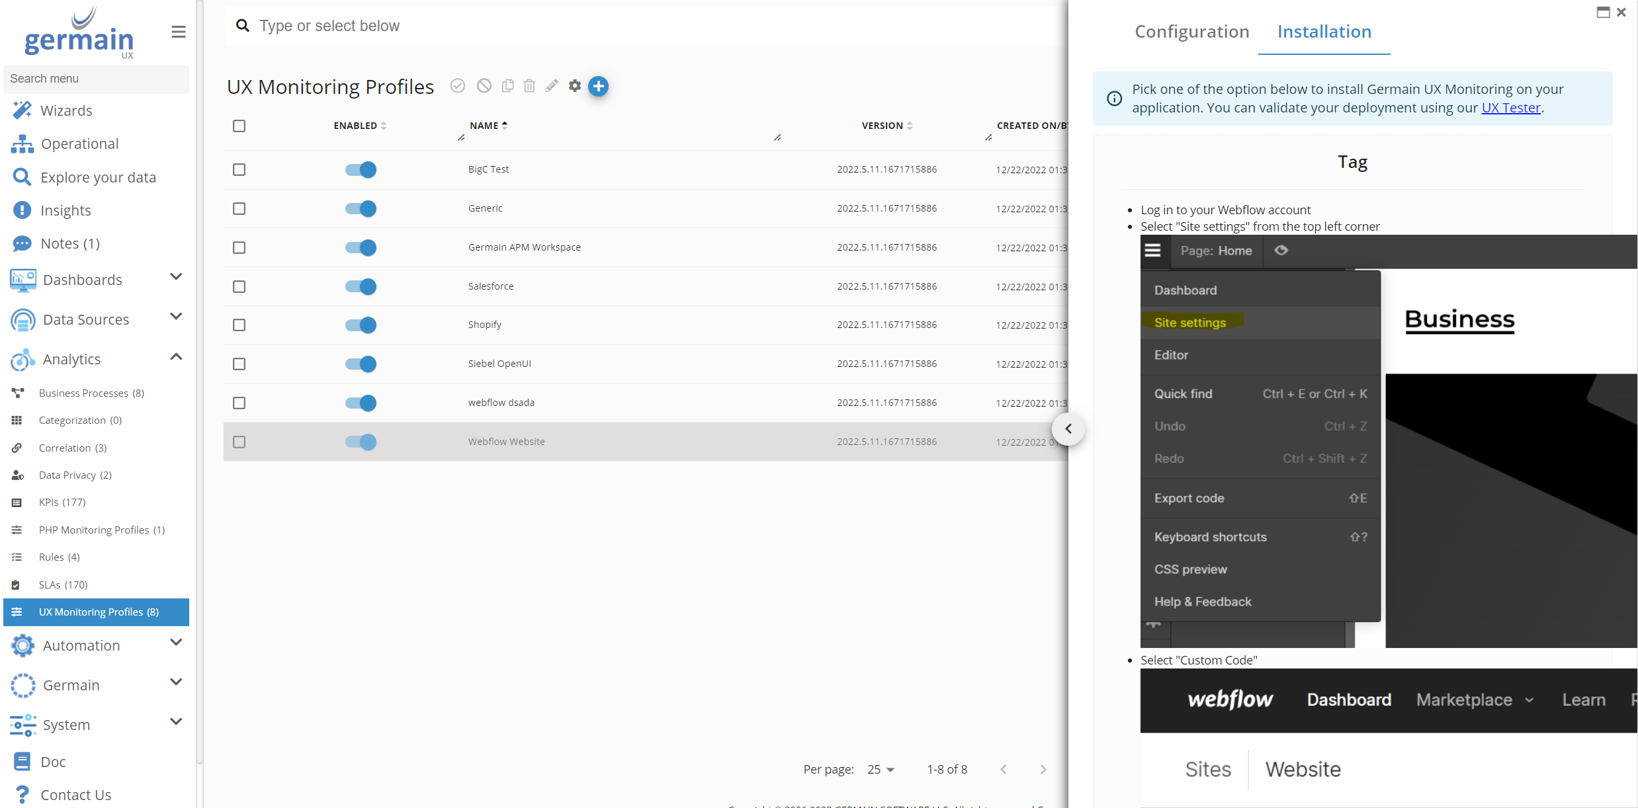Select the Salesforce row checkbox
This screenshot has height=808, width=1638.
[239, 286]
